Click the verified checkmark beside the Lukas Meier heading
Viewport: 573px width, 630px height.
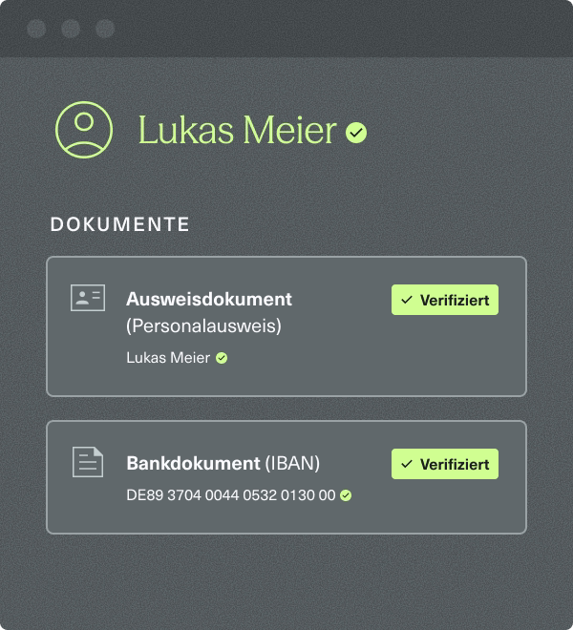click(356, 133)
